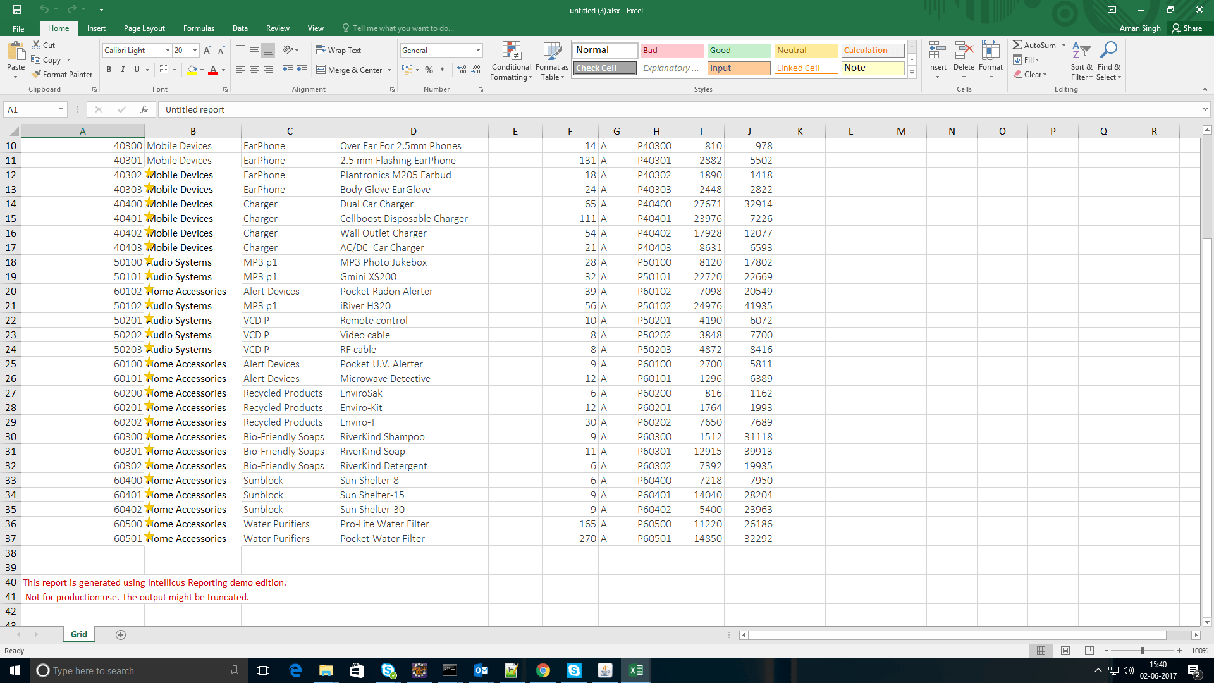The width and height of the screenshot is (1214, 683).
Task: Open Chrome from the taskbar
Action: coord(543,670)
